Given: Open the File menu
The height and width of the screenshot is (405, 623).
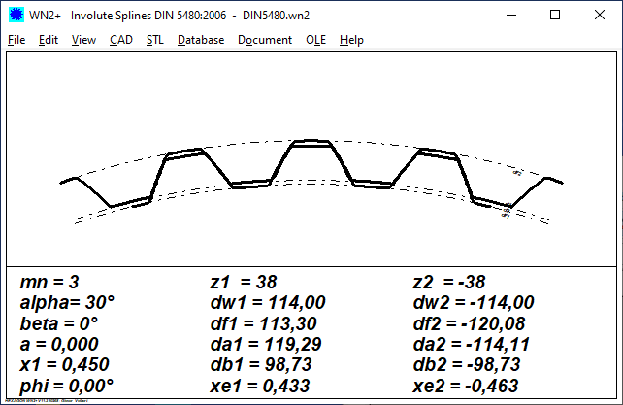Looking at the screenshot, I should (x=16, y=40).
